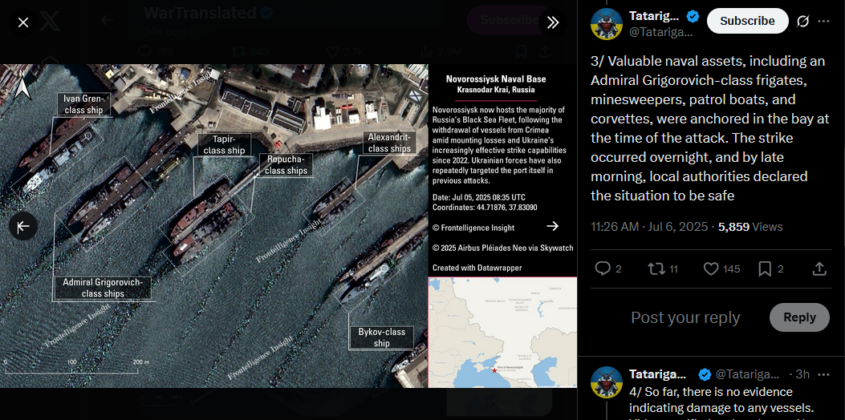The image size is (845, 420).
Task: Open the 5,859 Views analytics link
Action: 750,227
